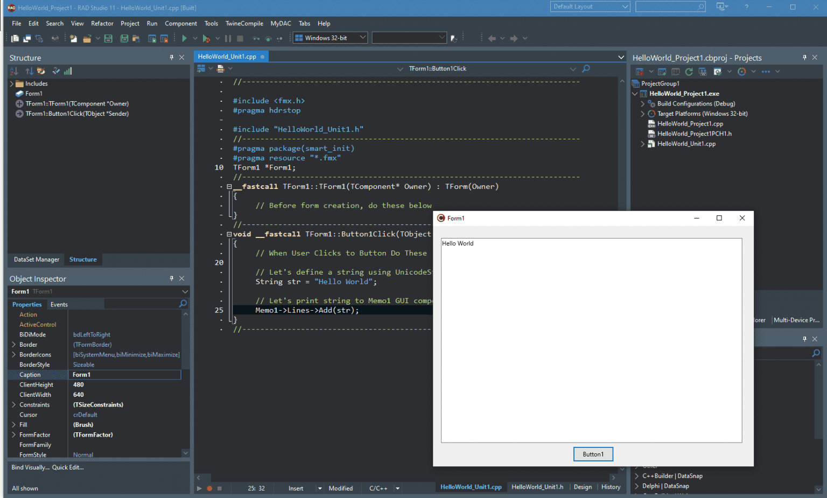This screenshot has height=498, width=827.
Task: Open the Form1 TForm1 component selector dropdown
Action: 185,291
